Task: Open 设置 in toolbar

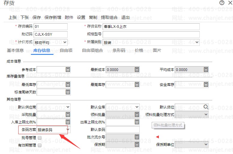Action: [81, 17]
